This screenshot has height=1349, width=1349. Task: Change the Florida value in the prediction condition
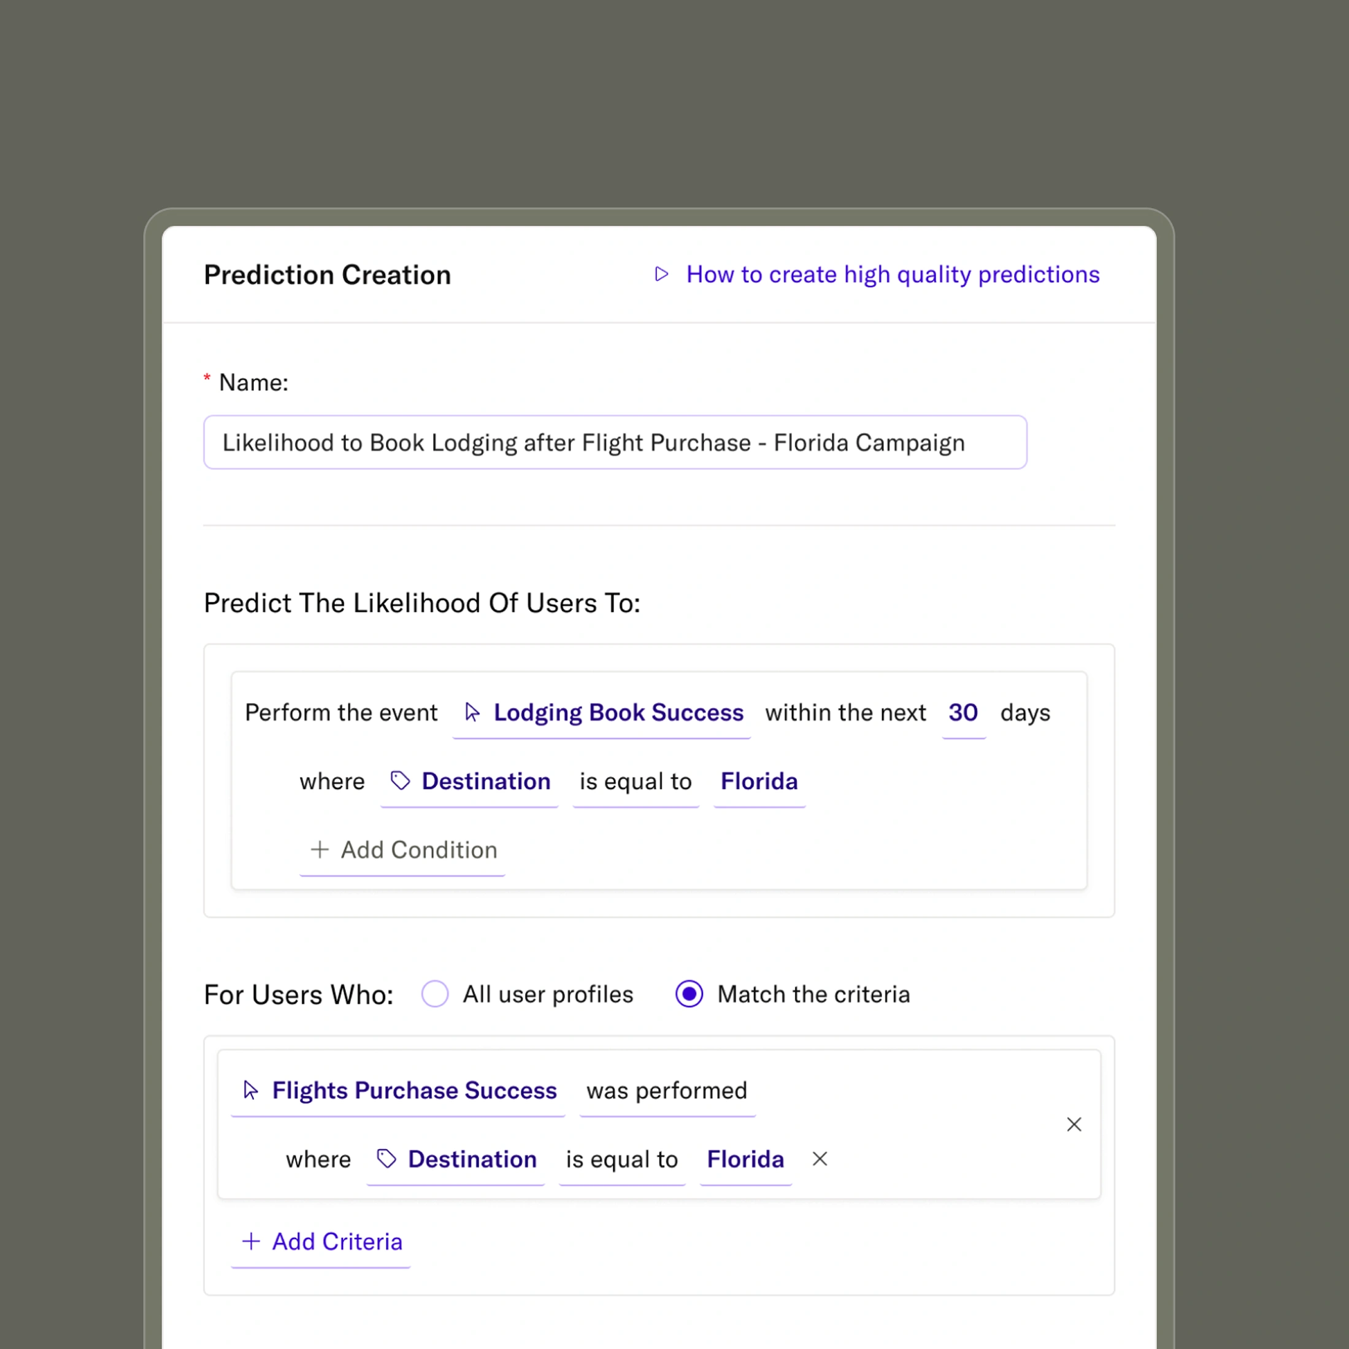(759, 782)
